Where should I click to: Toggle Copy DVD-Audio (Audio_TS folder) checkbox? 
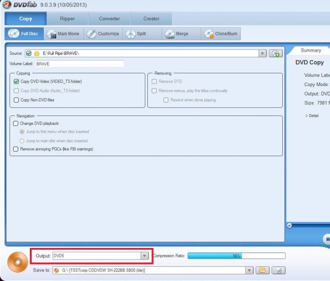pyautogui.click(x=16, y=91)
